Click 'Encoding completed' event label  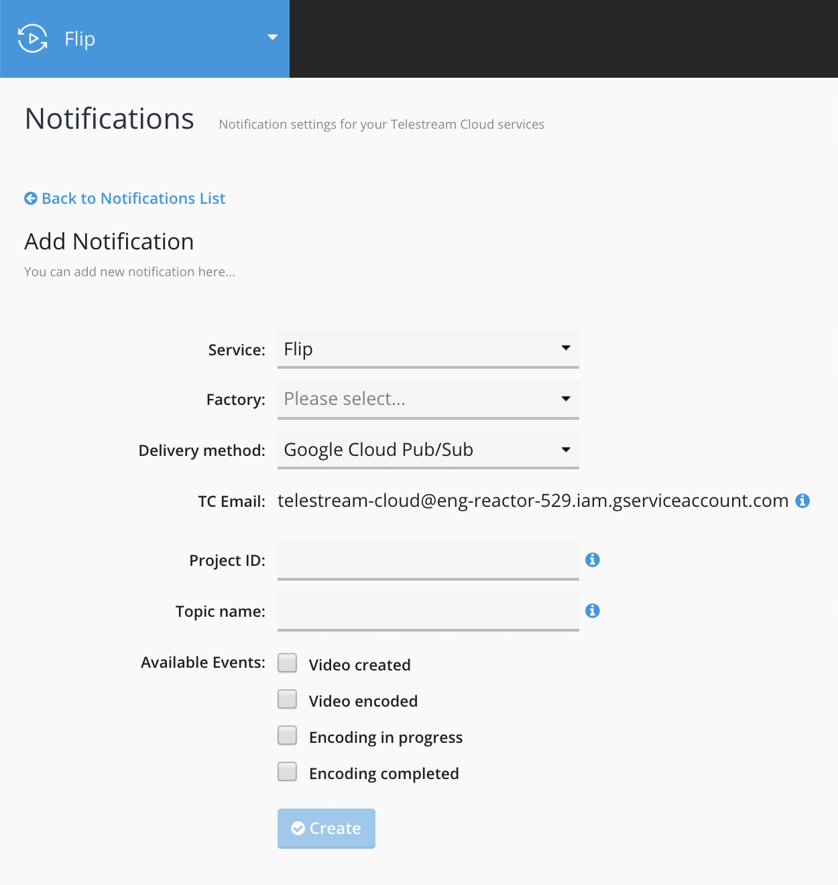click(x=384, y=774)
